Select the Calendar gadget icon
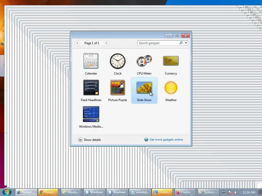Screen dimensions: 262x196 coord(91,61)
